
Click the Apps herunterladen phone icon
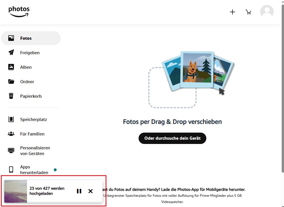tap(11, 170)
